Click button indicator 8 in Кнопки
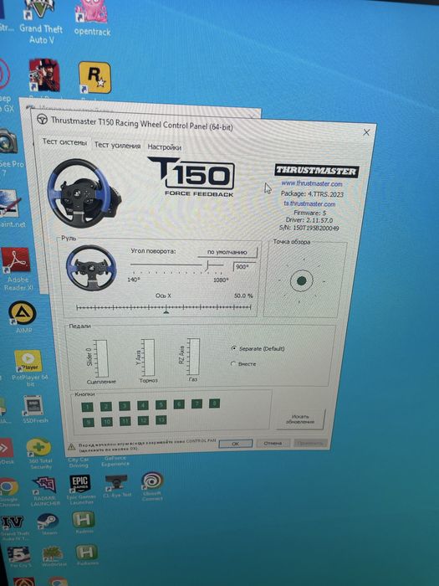Screen dimensions: 439x586 tap(214, 403)
